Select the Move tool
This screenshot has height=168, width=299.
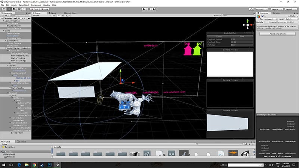coord(9,9)
